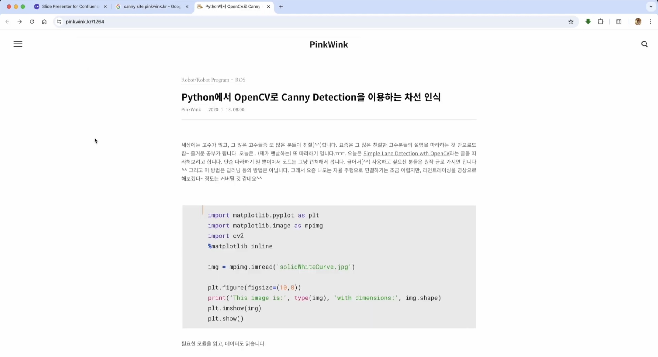
Task: Bookmark this page with the star icon
Action: (571, 22)
